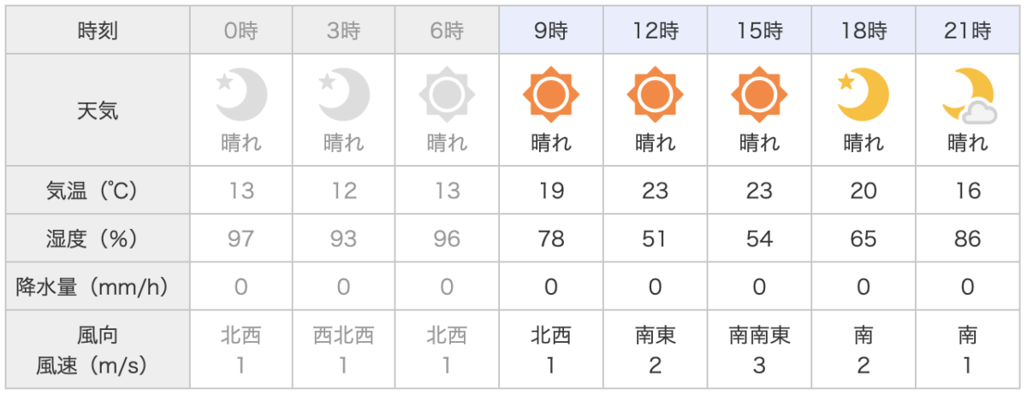Click the 天気 row label
This screenshot has height=394, width=1027.
click(x=98, y=110)
